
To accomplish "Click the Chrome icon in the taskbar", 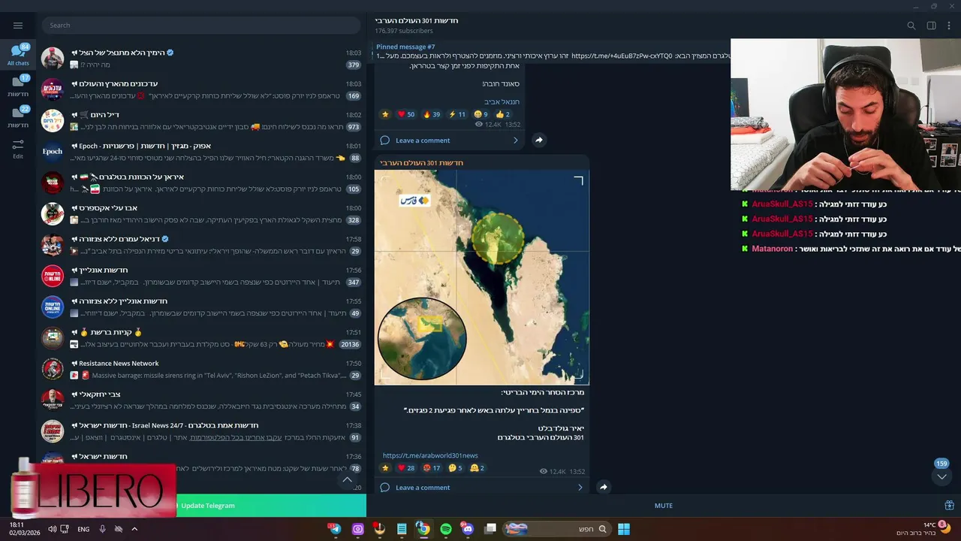I will point(423,529).
